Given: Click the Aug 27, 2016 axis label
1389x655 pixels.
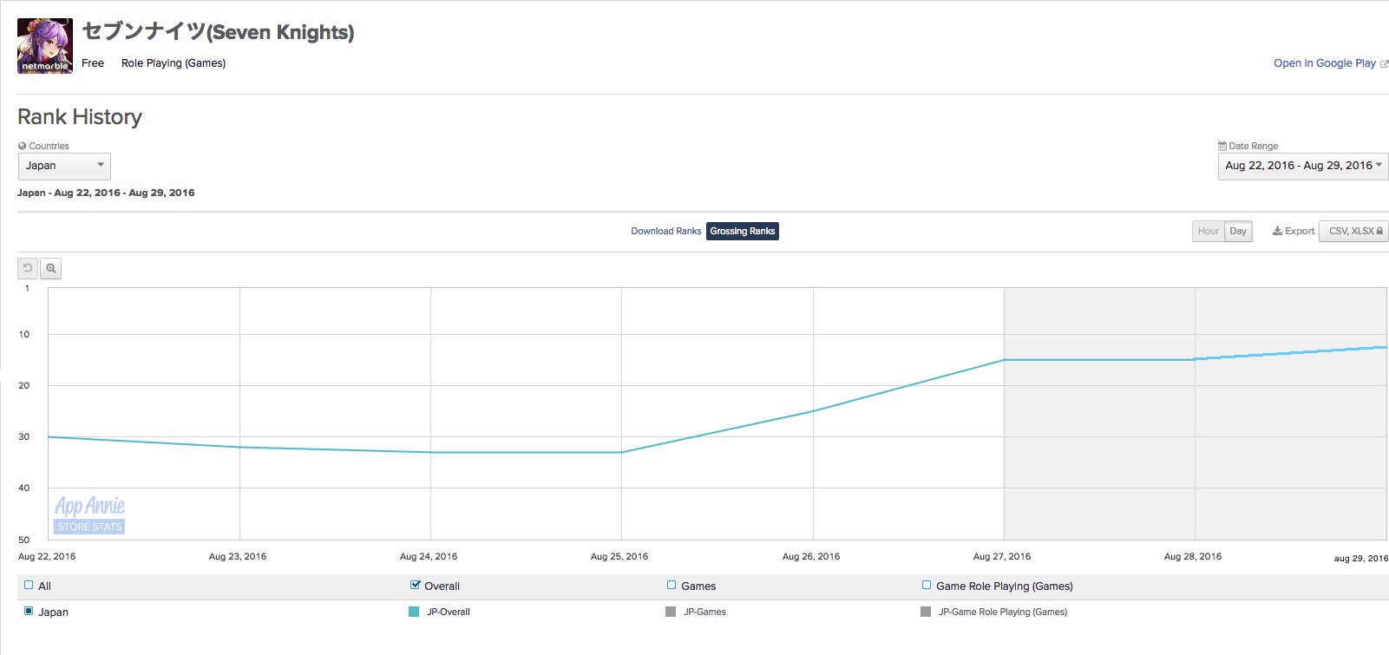Looking at the screenshot, I should [1002, 556].
